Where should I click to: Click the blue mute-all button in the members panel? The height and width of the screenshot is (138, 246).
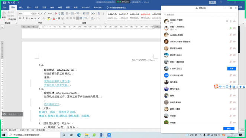click(x=229, y=128)
